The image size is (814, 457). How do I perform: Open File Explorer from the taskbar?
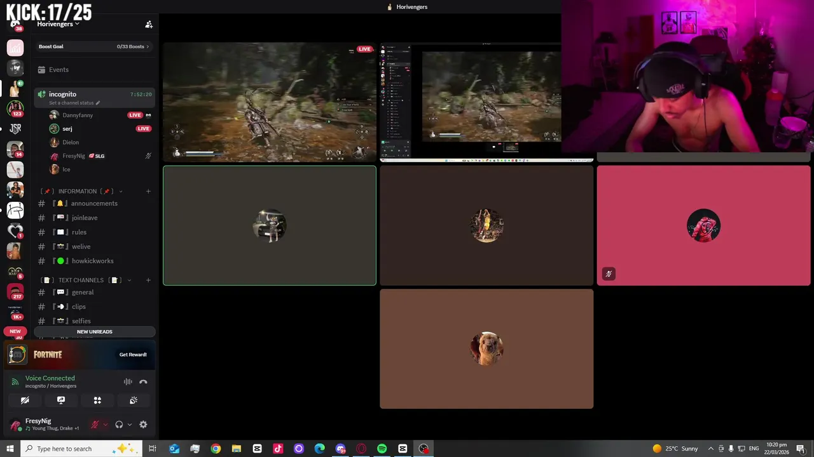pyautogui.click(x=237, y=449)
